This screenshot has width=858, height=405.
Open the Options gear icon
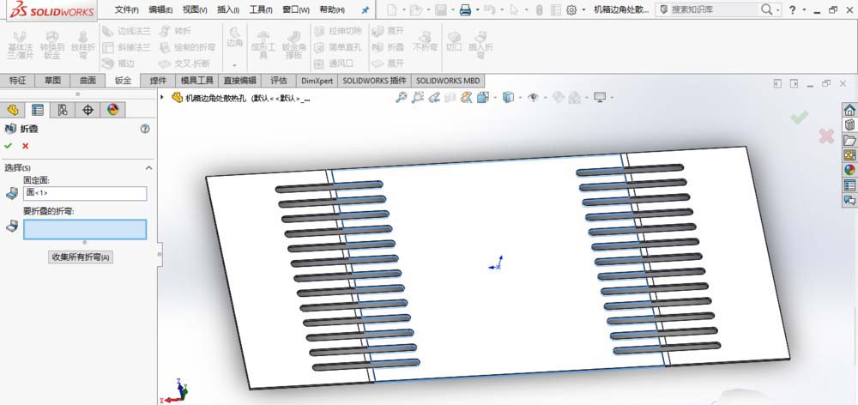point(572,10)
